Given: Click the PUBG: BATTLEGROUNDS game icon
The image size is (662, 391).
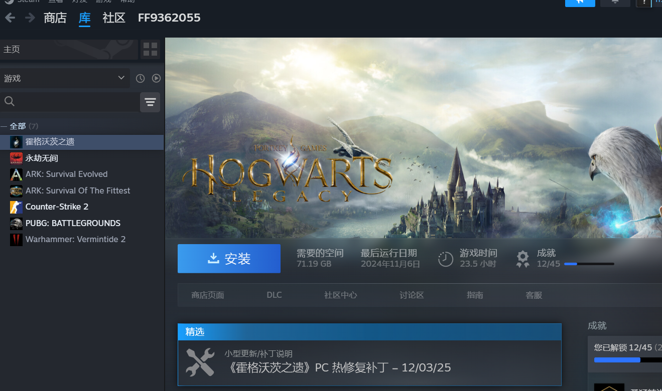Looking at the screenshot, I should coord(17,223).
